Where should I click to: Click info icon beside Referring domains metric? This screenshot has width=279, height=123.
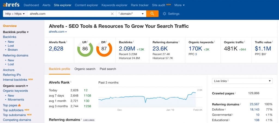pos(179,42)
